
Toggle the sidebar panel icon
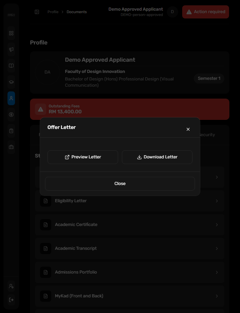pos(37,12)
